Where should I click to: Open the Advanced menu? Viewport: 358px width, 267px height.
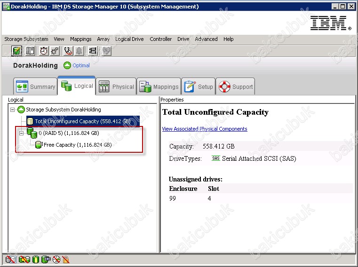(x=206, y=39)
